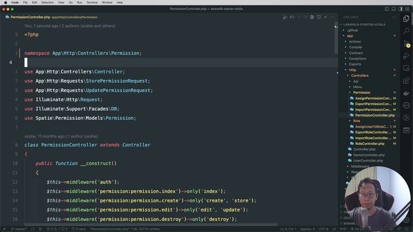Open AssignPermissionCon... file in explorer
Screen dimensions: 413x232
pos(373,99)
